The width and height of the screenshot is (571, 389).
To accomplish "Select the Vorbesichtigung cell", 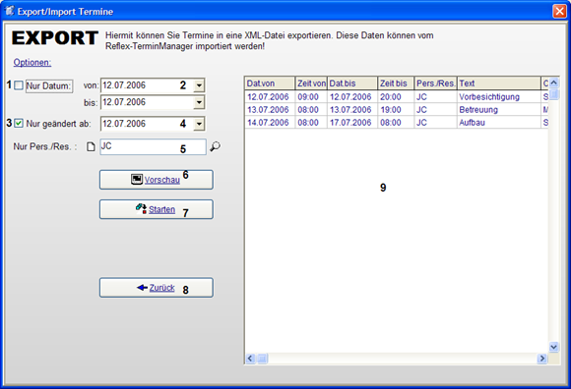I will pyautogui.click(x=499, y=97).
